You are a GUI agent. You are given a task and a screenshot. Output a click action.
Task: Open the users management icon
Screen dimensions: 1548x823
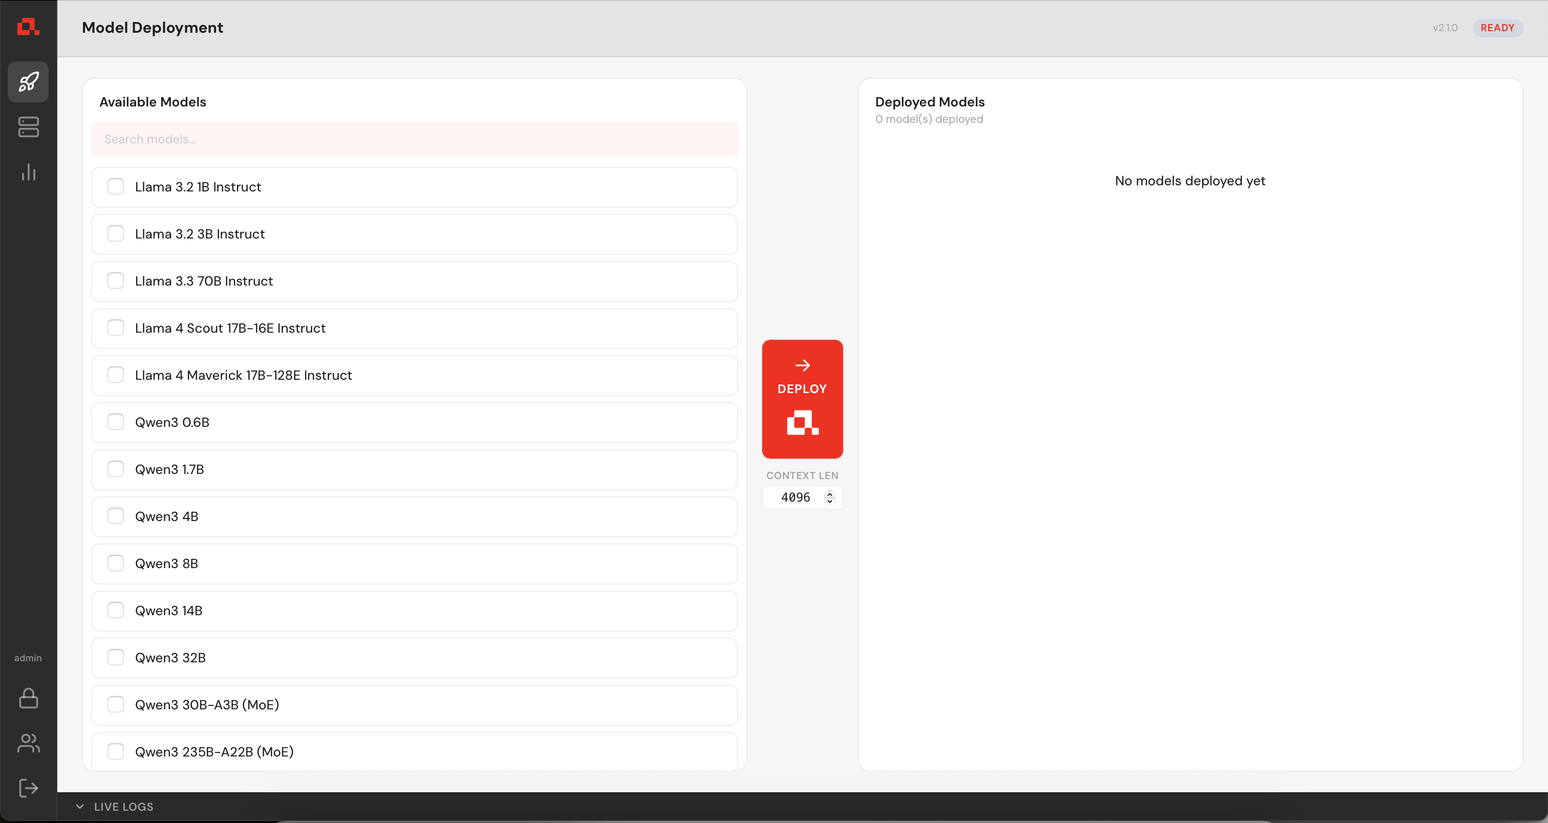coord(28,743)
